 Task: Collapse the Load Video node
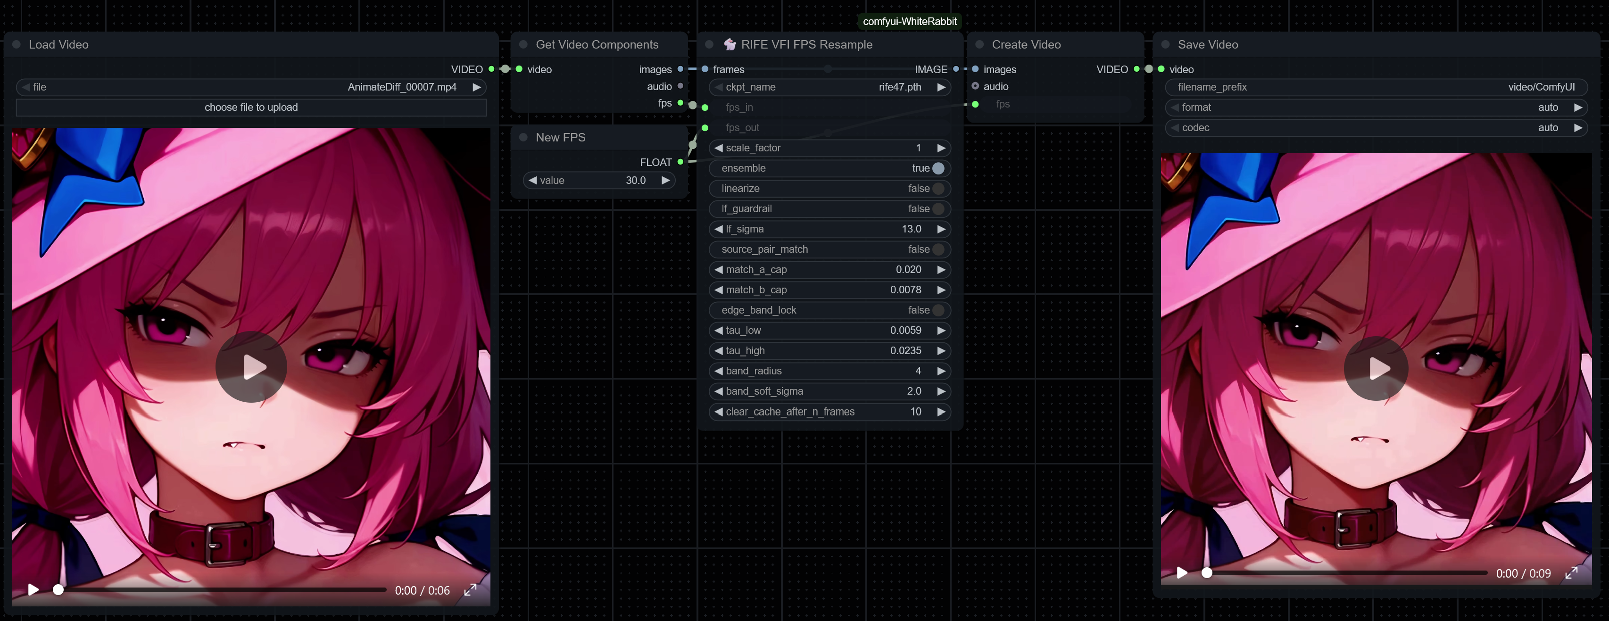pyautogui.click(x=16, y=44)
